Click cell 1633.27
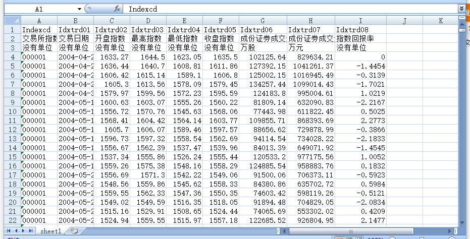Image resolution: width=470 pixels, height=239 pixels. click(112, 57)
